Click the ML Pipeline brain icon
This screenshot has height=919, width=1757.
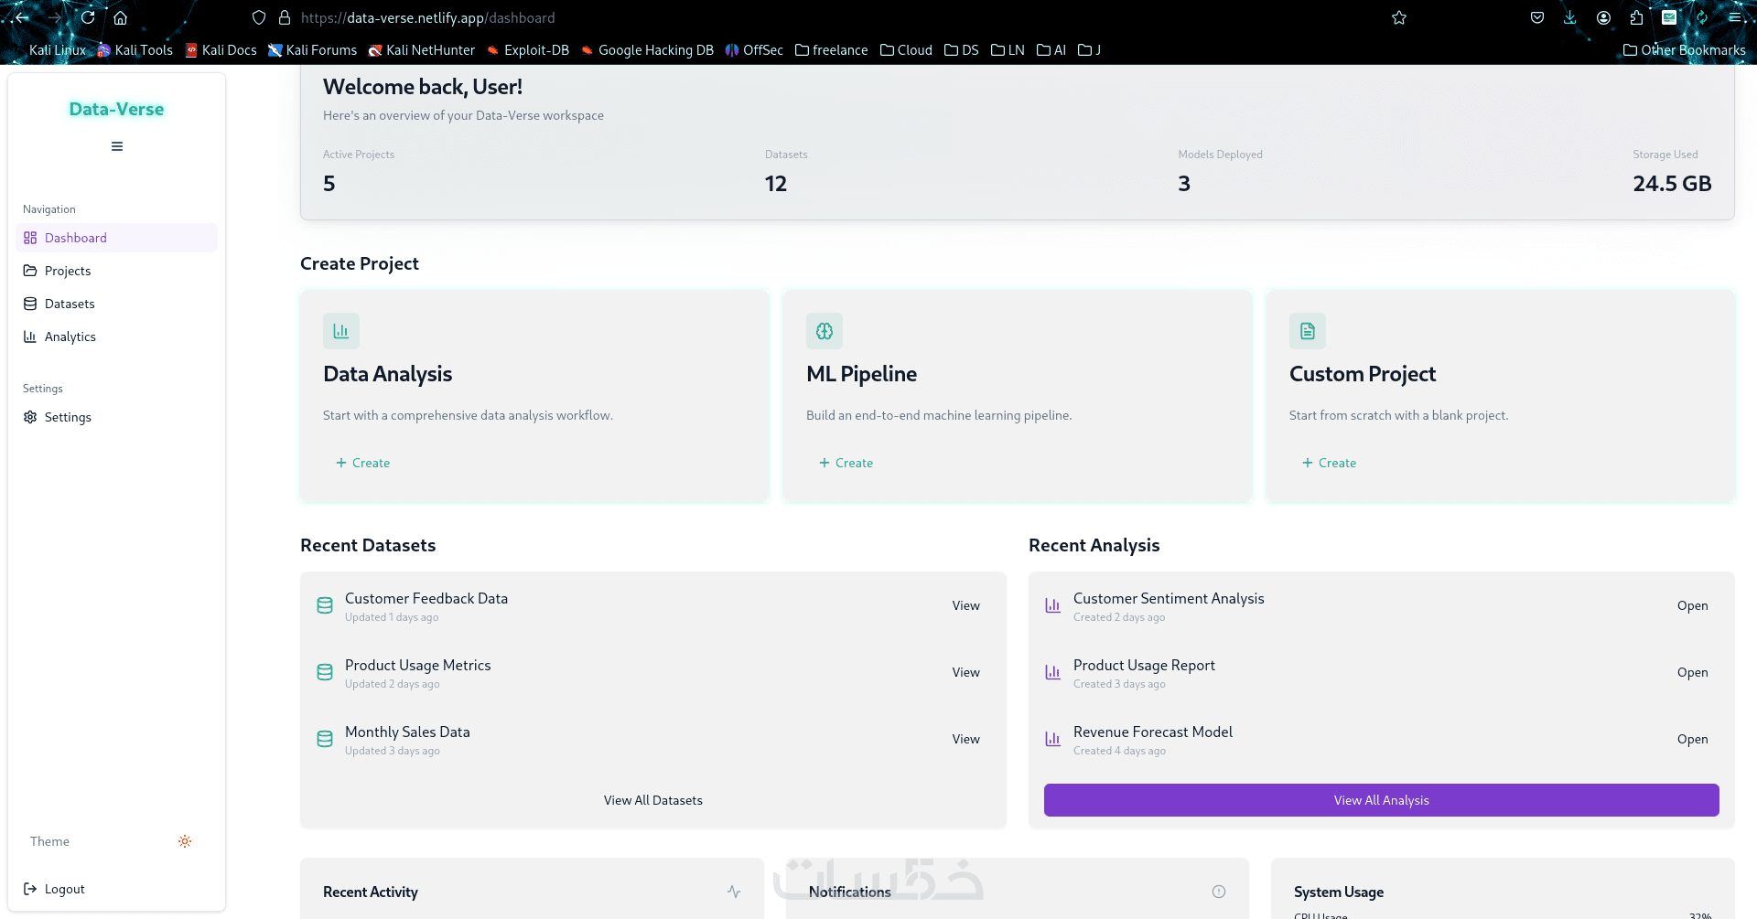click(x=825, y=331)
